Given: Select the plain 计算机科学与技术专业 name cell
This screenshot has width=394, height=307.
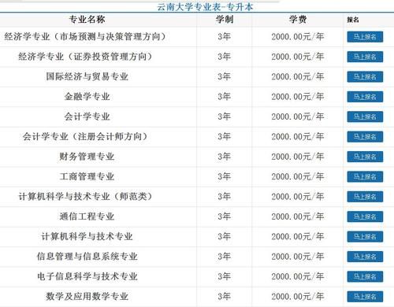Looking at the screenshot, I should pos(87,236).
